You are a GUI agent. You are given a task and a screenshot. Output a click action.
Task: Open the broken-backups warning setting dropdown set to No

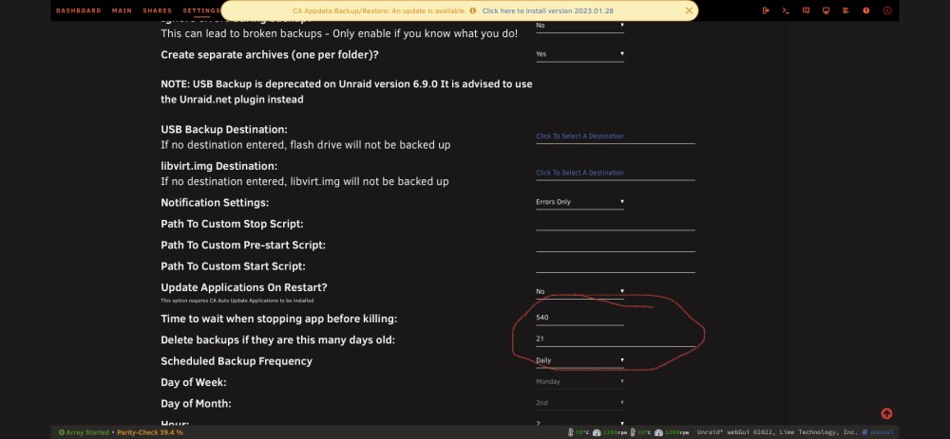point(579,26)
